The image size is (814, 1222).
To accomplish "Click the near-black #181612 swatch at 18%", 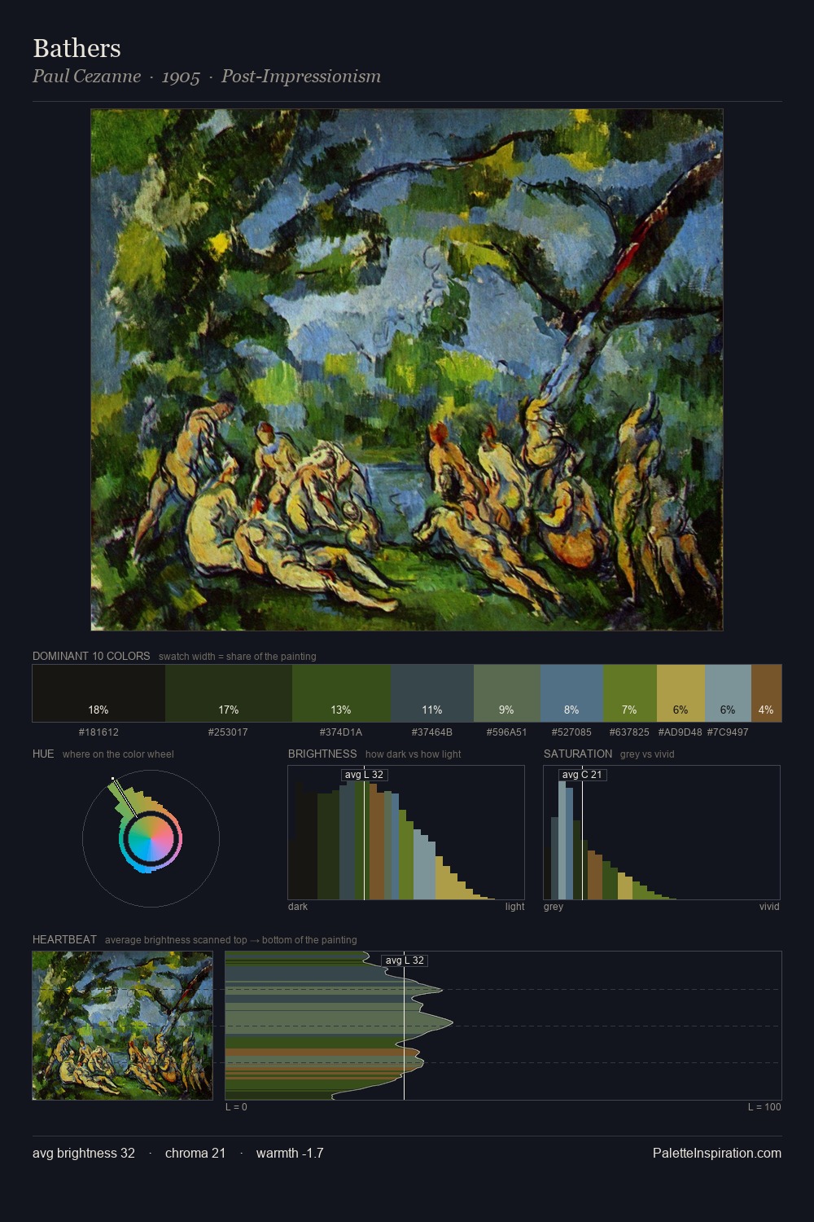I will (x=98, y=693).
